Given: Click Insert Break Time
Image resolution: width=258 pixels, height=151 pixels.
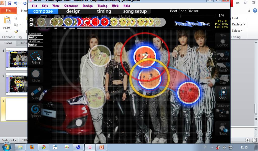Looking at the screenshot, I should coord(192,24).
